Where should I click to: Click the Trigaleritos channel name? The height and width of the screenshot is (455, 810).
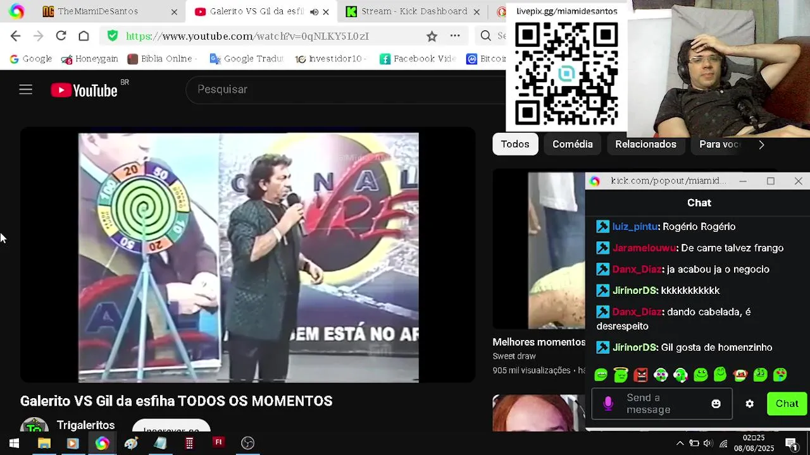click(x=85, y=425)
